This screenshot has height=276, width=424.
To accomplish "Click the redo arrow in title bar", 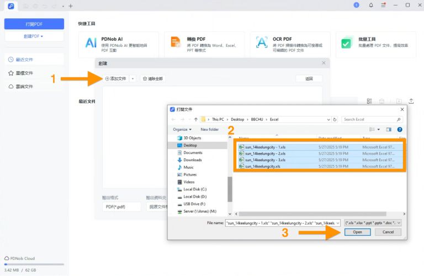I will click(54, 6).
